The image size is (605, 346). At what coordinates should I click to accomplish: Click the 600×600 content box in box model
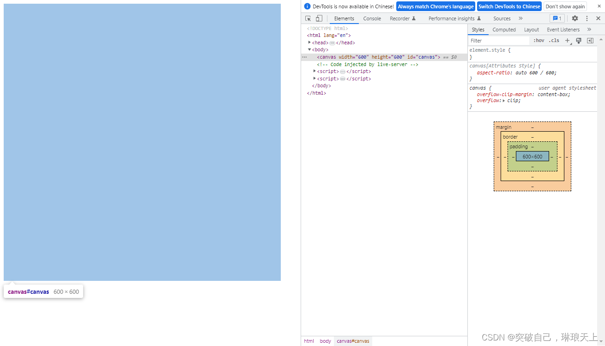point(532,157)
